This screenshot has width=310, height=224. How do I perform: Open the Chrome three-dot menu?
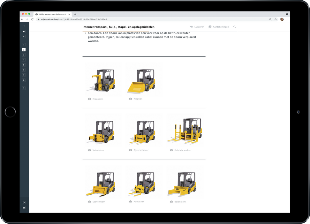(x=287, y=20)
